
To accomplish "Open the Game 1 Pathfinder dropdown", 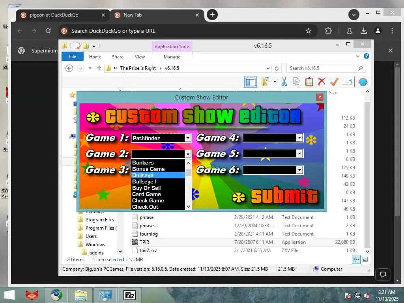I will pyautogui.click(x=188, y=138).
